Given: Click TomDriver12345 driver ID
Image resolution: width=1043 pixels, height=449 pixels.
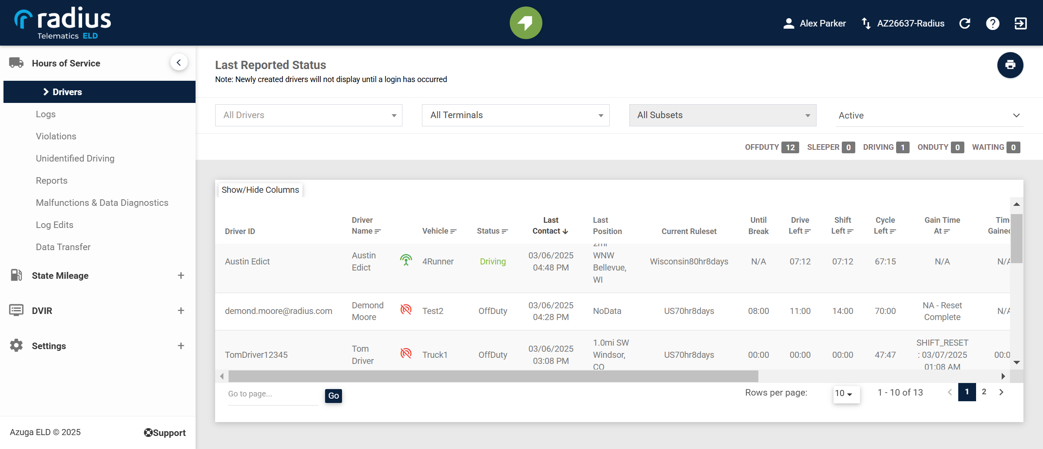Looking at the screenshot, I should [x=256, y=355].
